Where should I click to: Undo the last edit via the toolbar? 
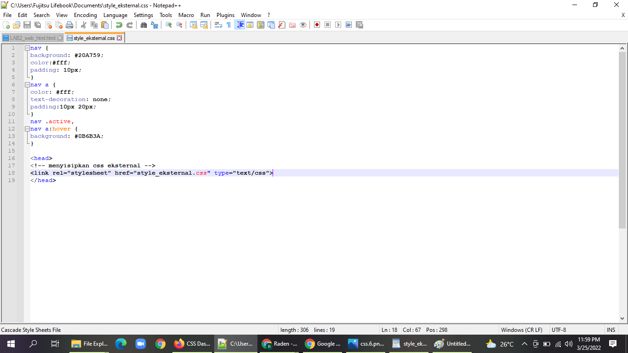click(x=119, y=25)
